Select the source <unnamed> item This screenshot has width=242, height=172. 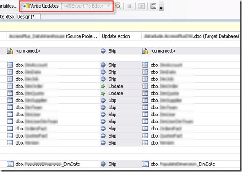click(28, 51)
